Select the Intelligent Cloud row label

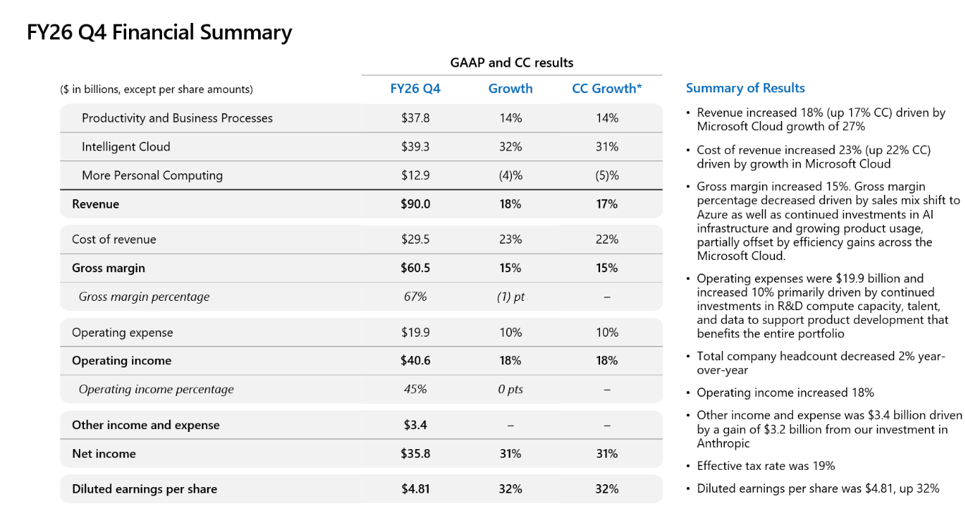click(126, 147)
